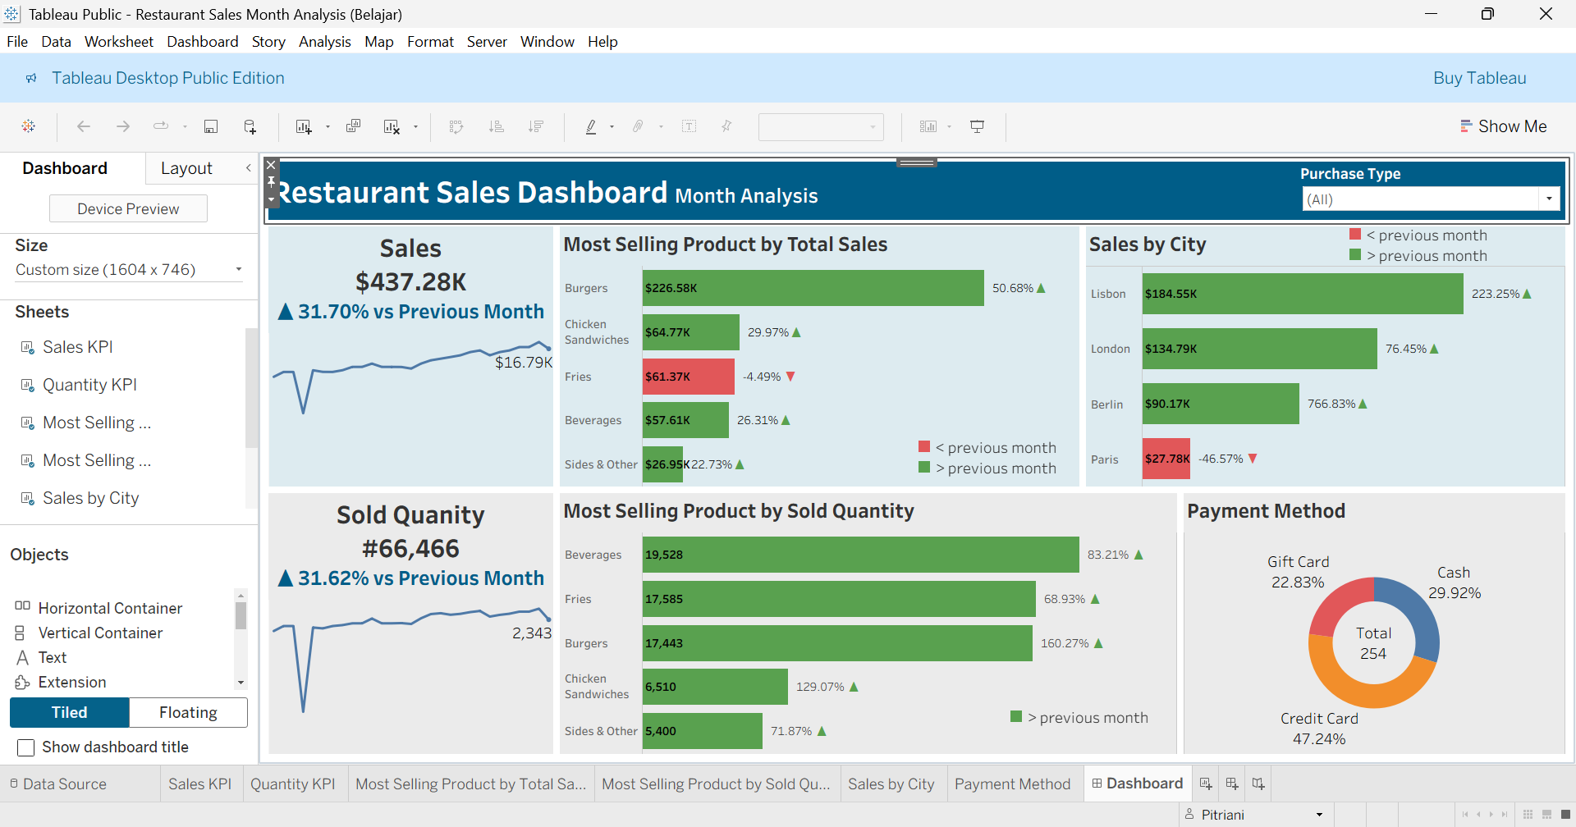
Task: Open the Analysis menu
Action: [324, 42]
